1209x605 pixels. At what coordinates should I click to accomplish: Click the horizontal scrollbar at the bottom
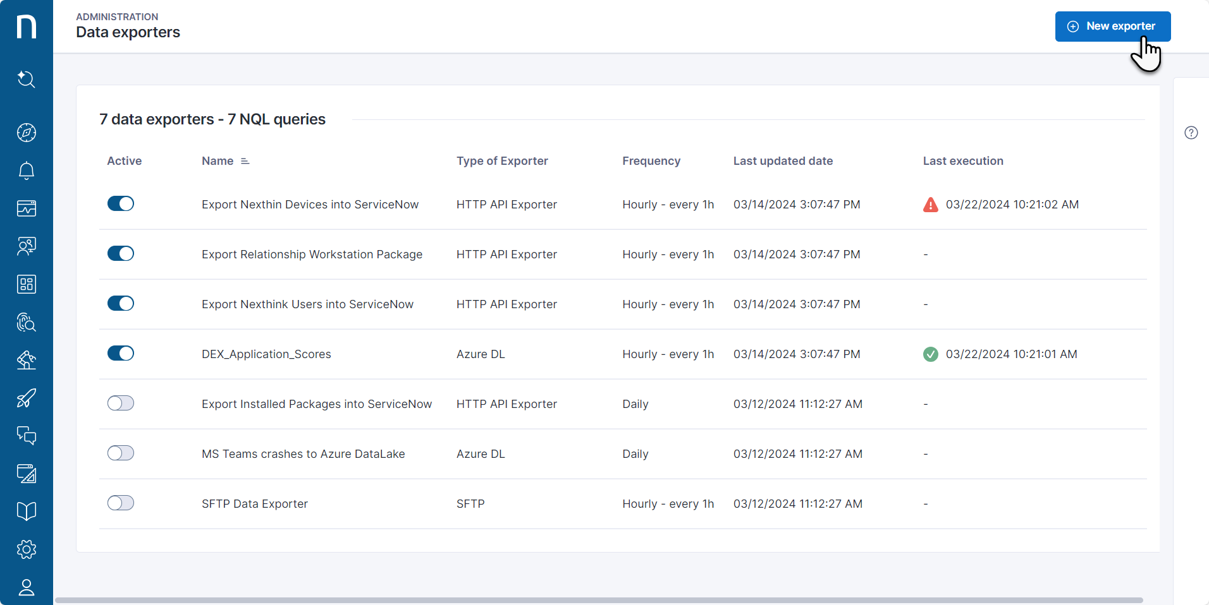pyautogui.click(x=598, y=600)
